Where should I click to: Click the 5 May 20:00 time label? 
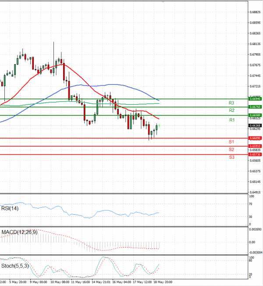tap(18, 282)
